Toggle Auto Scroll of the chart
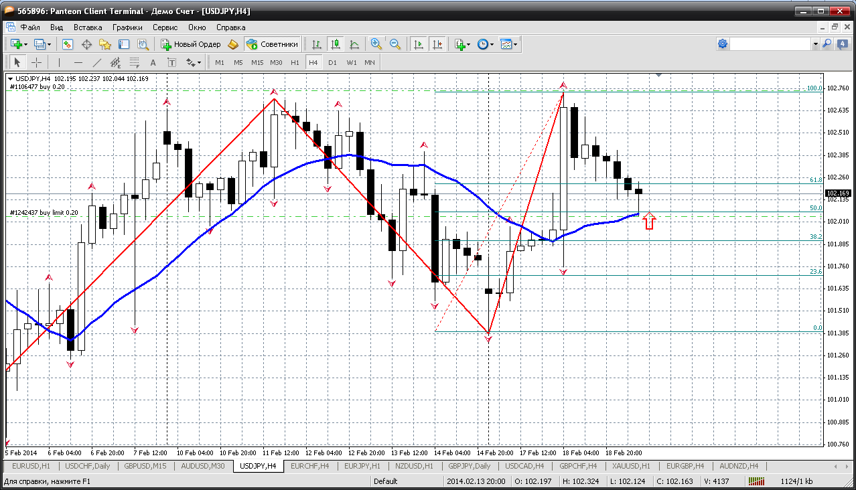The image size is (856, 490). point(419,44)
